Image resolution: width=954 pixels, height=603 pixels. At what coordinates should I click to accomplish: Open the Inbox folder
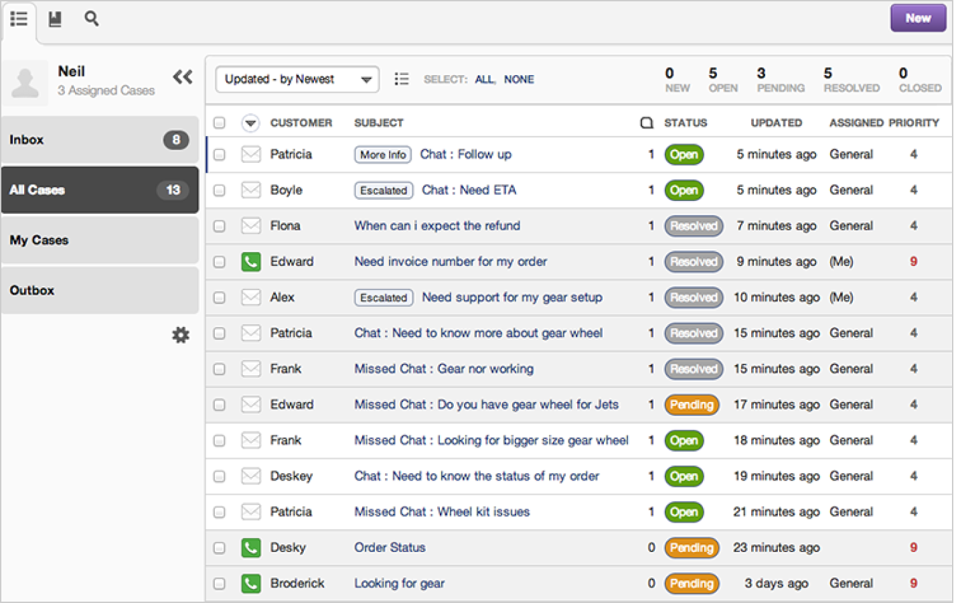(x=100, y=139)
